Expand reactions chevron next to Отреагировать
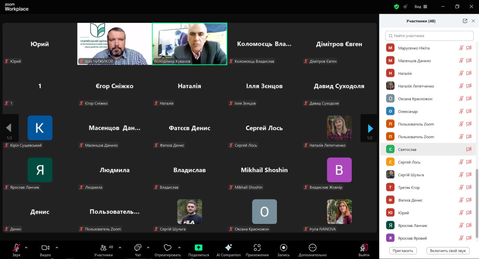This screenshot has width=479, height=259. (179, 247)
